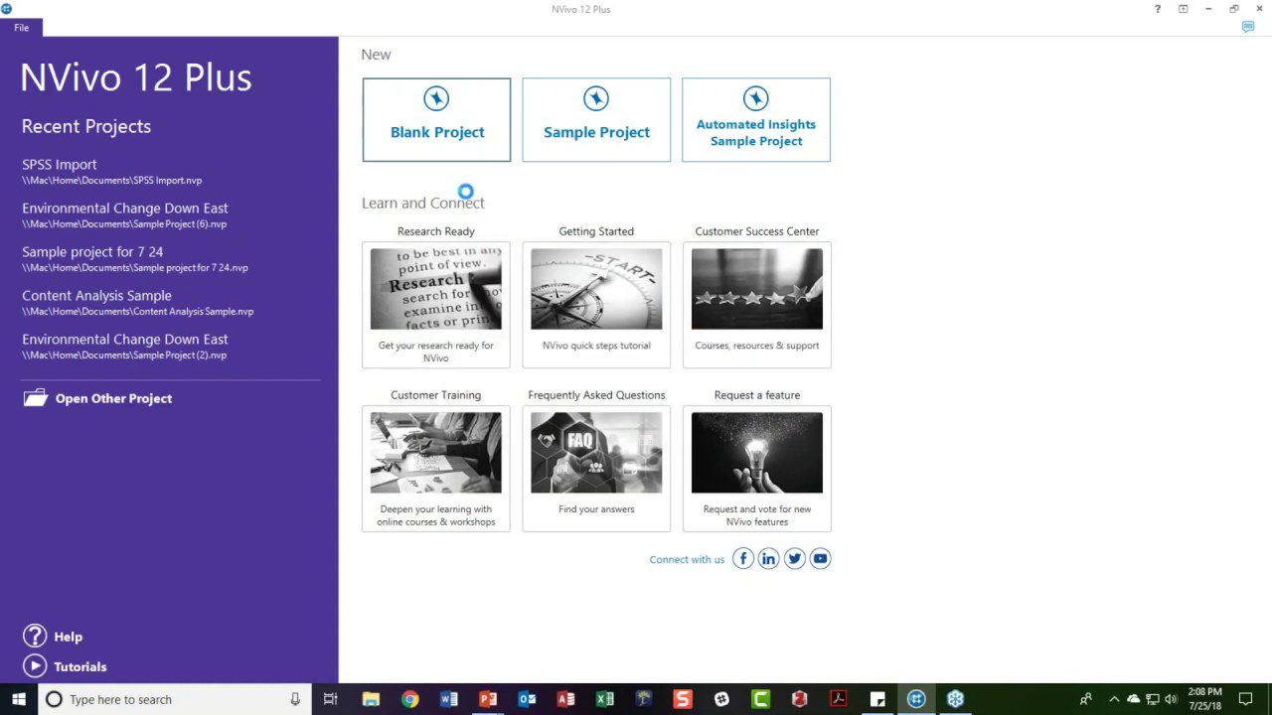Open File Explorer from the taskbar
The height and width of the screenshot is (715, 1272).
point(371,699)
